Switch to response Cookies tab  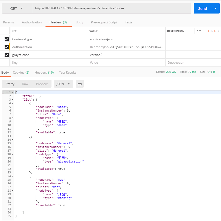21,73
